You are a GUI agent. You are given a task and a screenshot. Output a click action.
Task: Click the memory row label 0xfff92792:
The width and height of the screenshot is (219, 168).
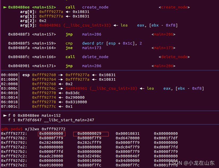click(x=14, y=143)
